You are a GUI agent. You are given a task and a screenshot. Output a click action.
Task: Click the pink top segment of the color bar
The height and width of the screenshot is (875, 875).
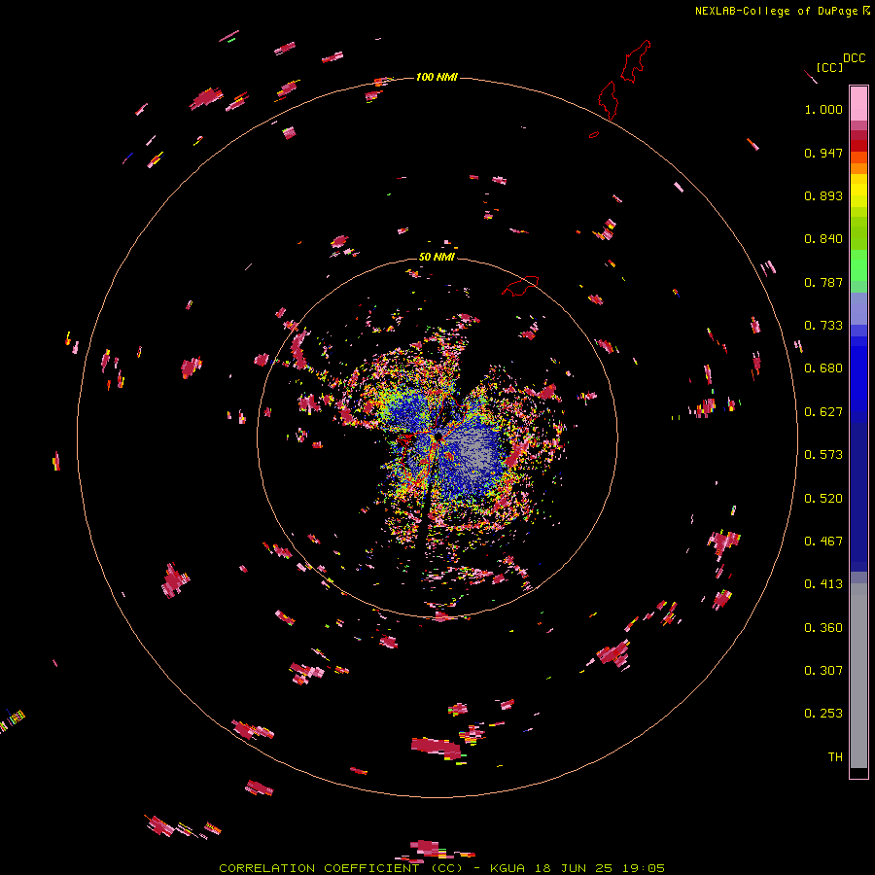click(858, 103)
